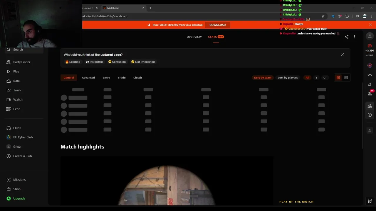Click the ELO 2,390 skill level icon
The image size is (376, 211).
click(x=370, y=46)
